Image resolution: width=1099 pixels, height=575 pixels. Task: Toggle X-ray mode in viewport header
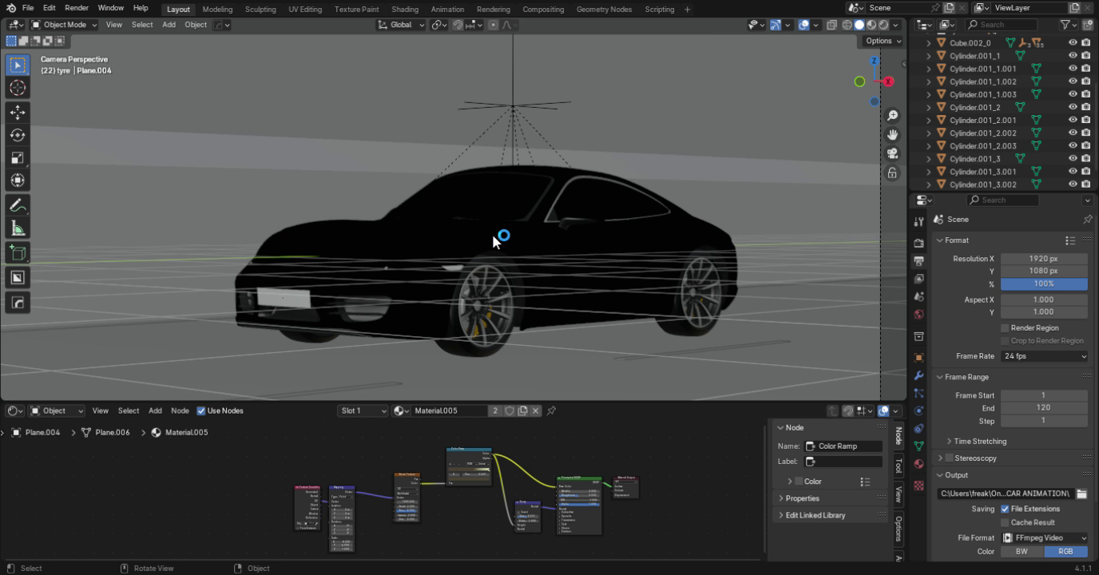click(x=831, y=25)
